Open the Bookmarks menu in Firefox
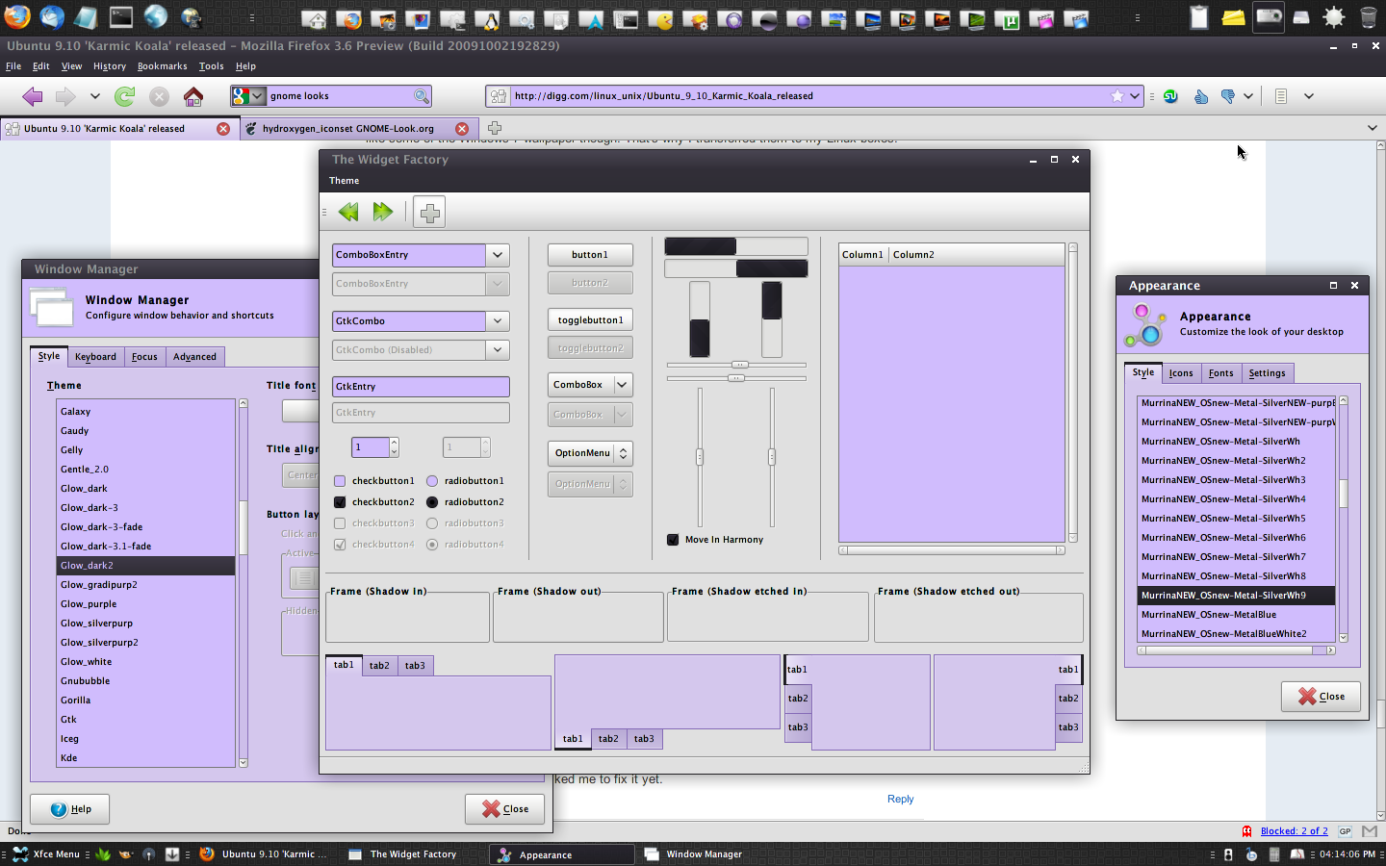1386x866 pixels. tap(162, 66)
